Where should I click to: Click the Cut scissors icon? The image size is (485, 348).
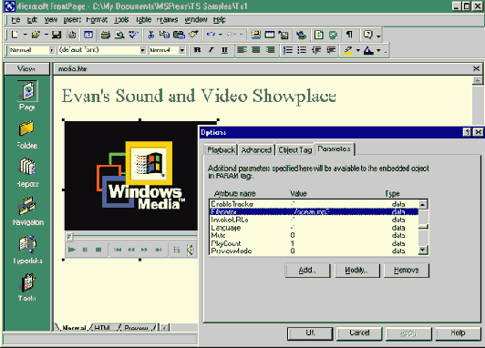coord(151,35)
